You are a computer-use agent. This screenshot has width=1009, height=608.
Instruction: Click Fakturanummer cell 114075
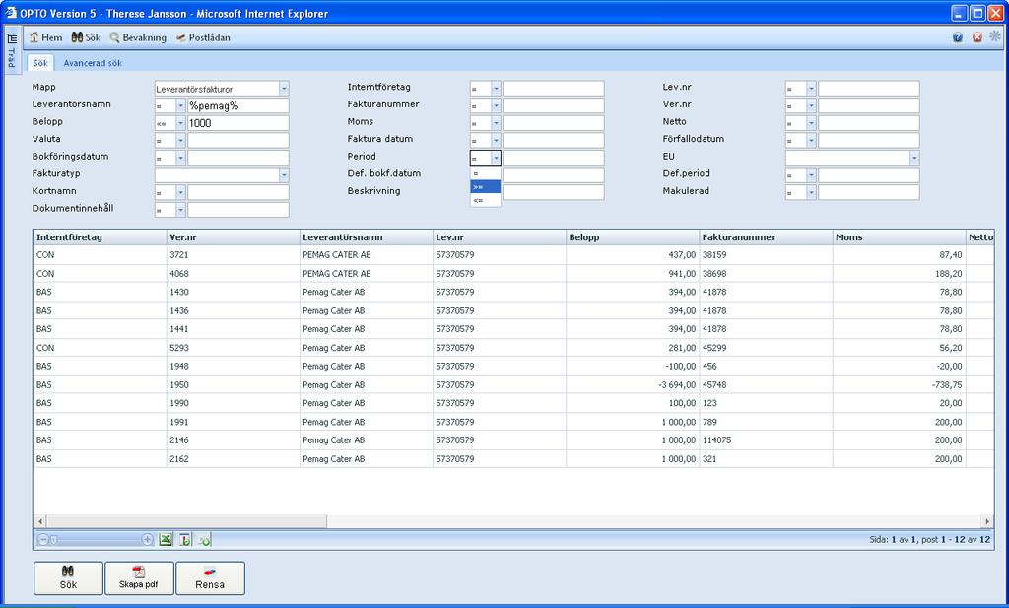(x=766, y=440)
